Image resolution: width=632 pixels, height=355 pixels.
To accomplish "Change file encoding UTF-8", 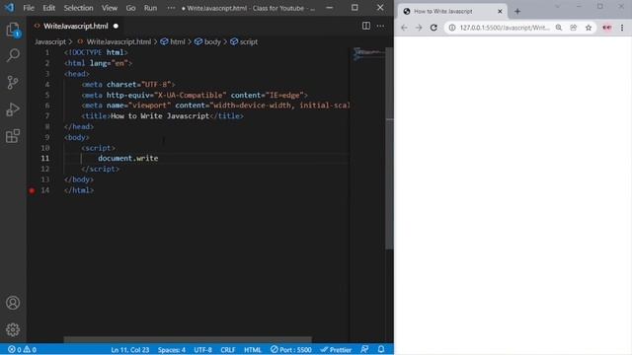I will 202,349.
